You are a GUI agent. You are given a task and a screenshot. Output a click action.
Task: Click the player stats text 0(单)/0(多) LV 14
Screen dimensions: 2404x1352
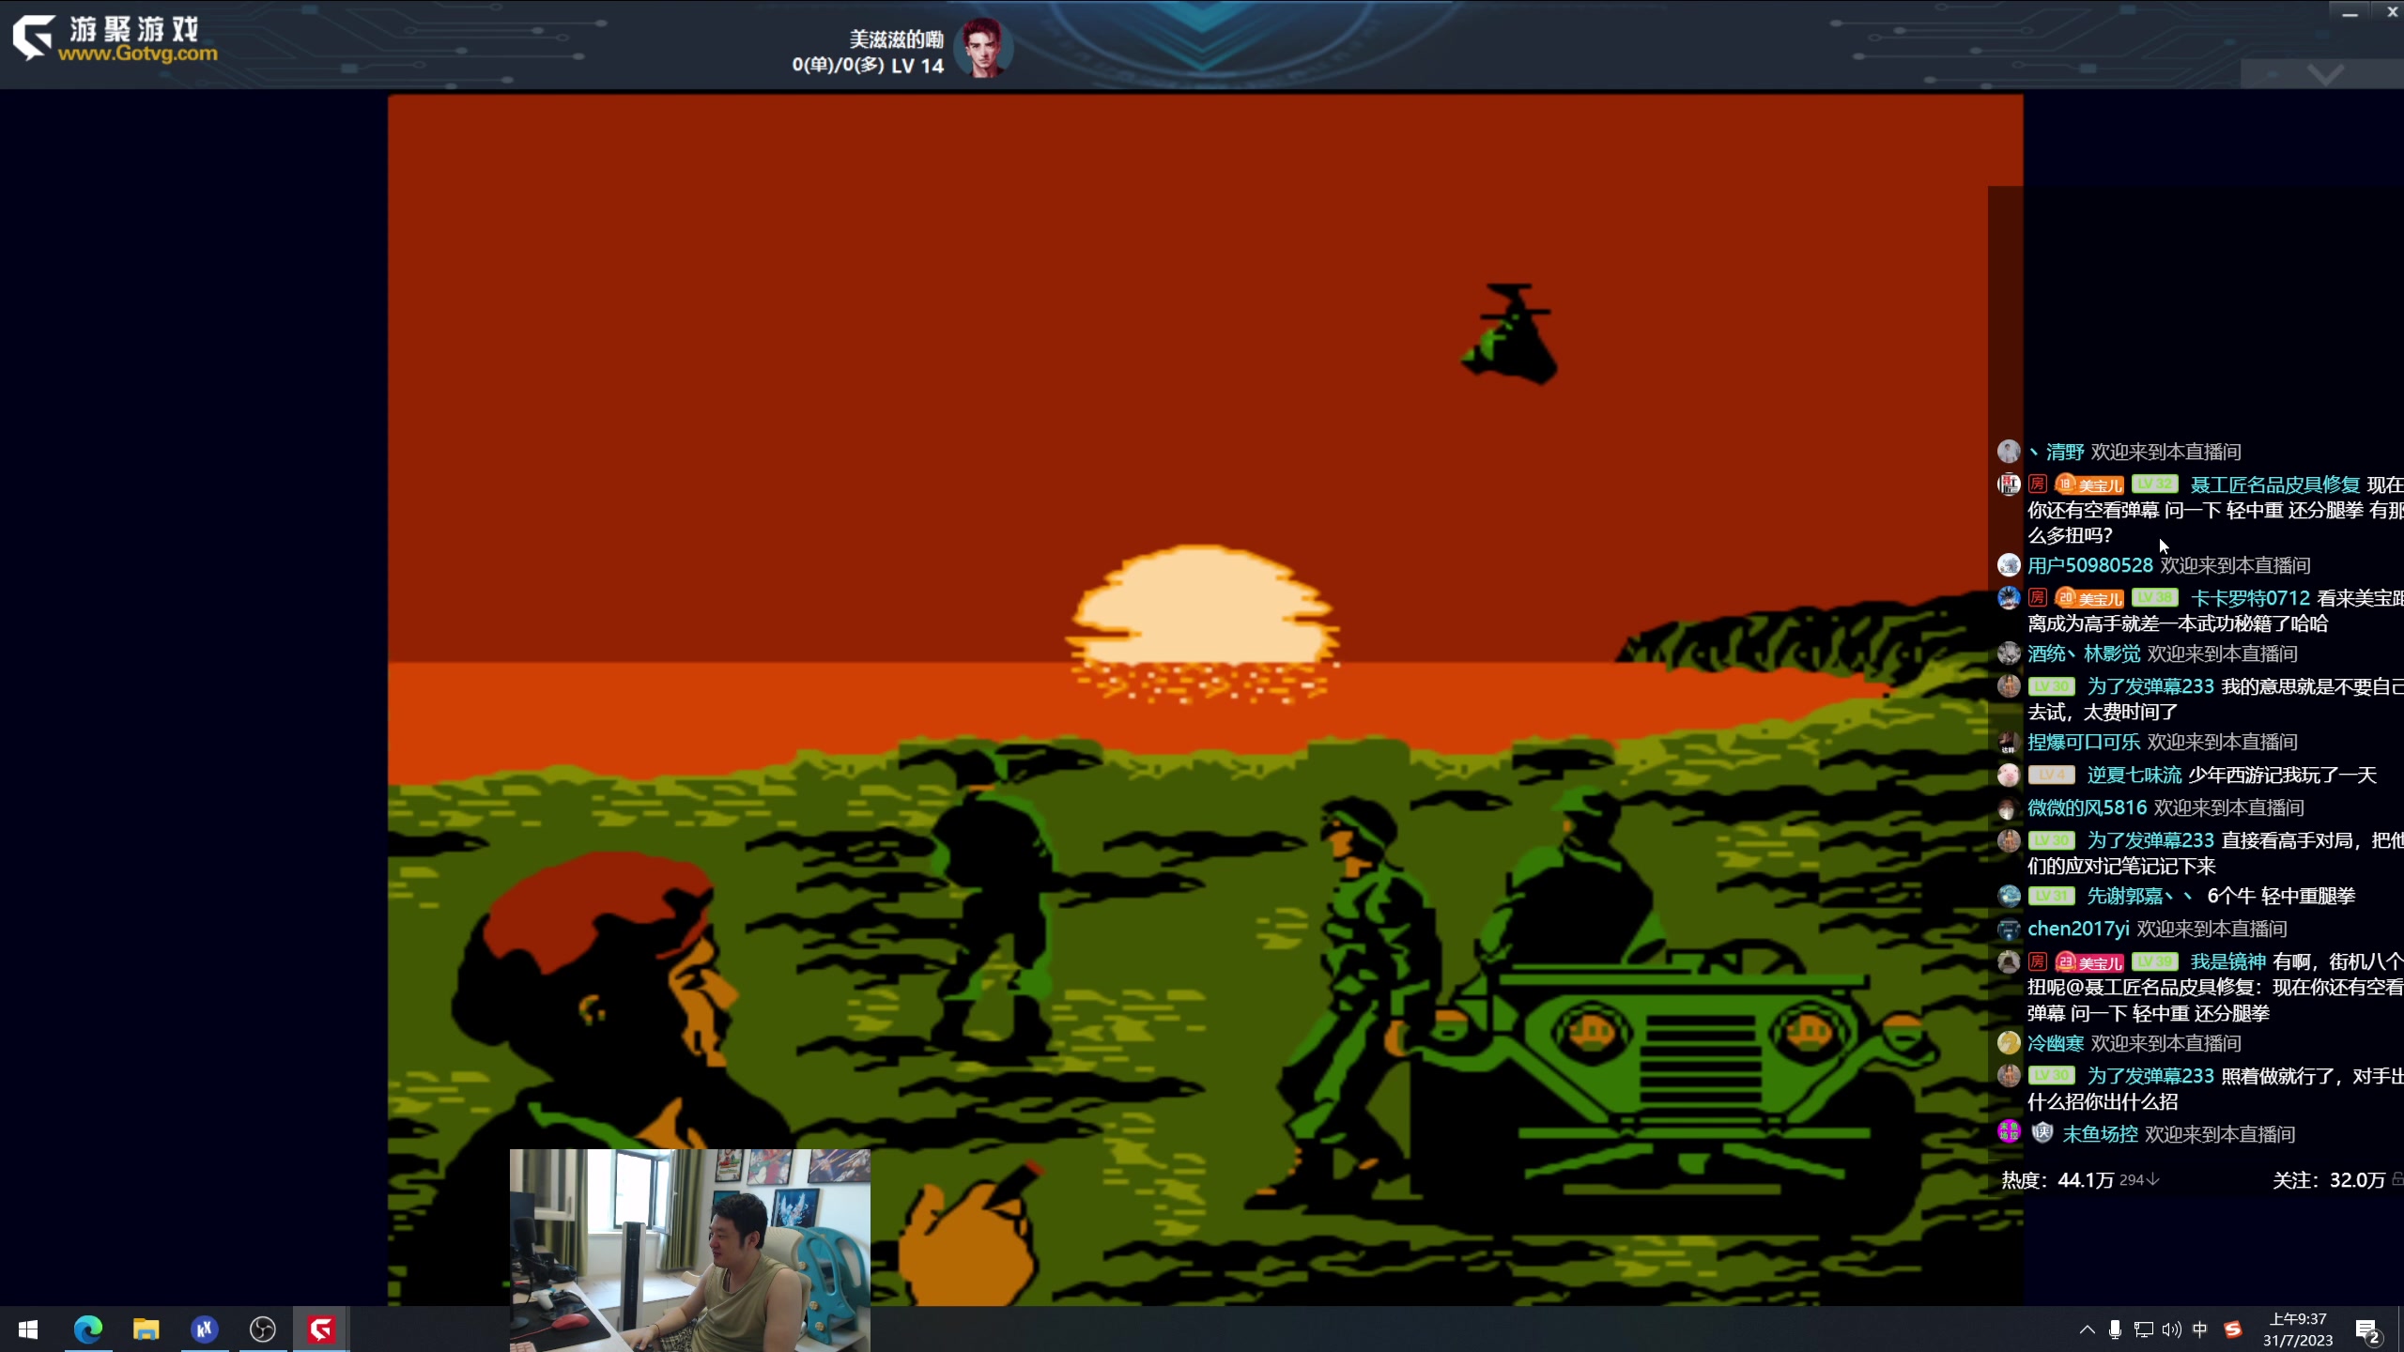[x=868, y=66]
